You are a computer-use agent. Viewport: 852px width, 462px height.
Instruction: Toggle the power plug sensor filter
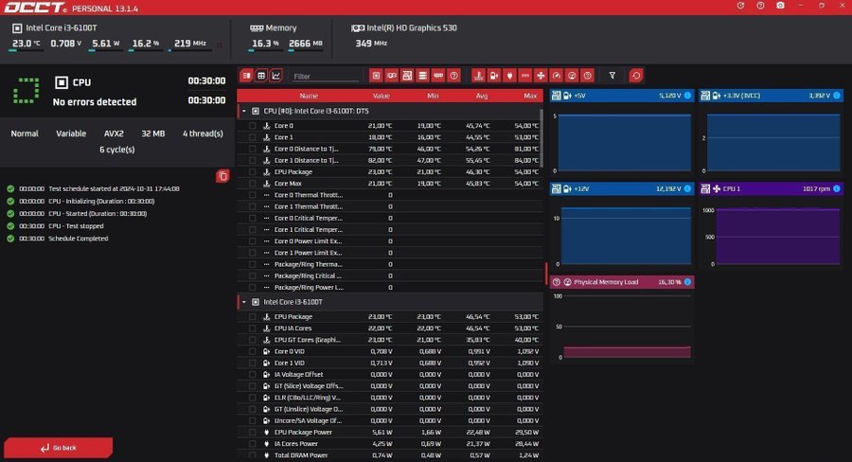click(509, 76)
